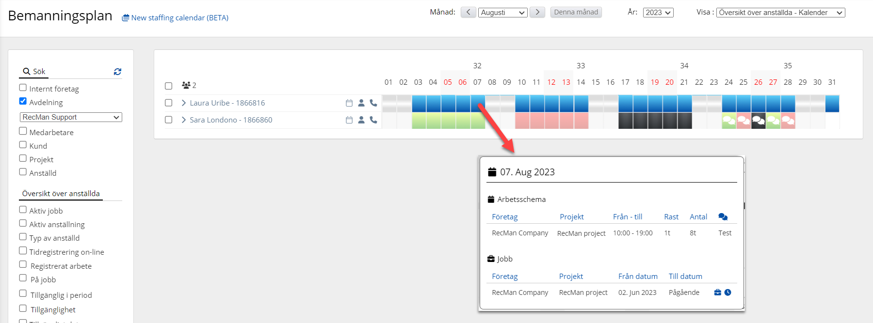
Task: Click the green cell on Sara's row for day 03
Action: click(x=419, y=121)
